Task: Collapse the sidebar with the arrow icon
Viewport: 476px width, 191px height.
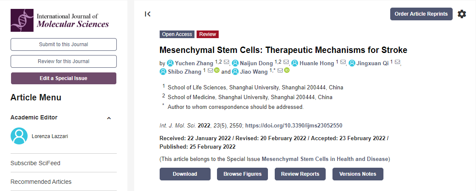Action: [147, 14]
